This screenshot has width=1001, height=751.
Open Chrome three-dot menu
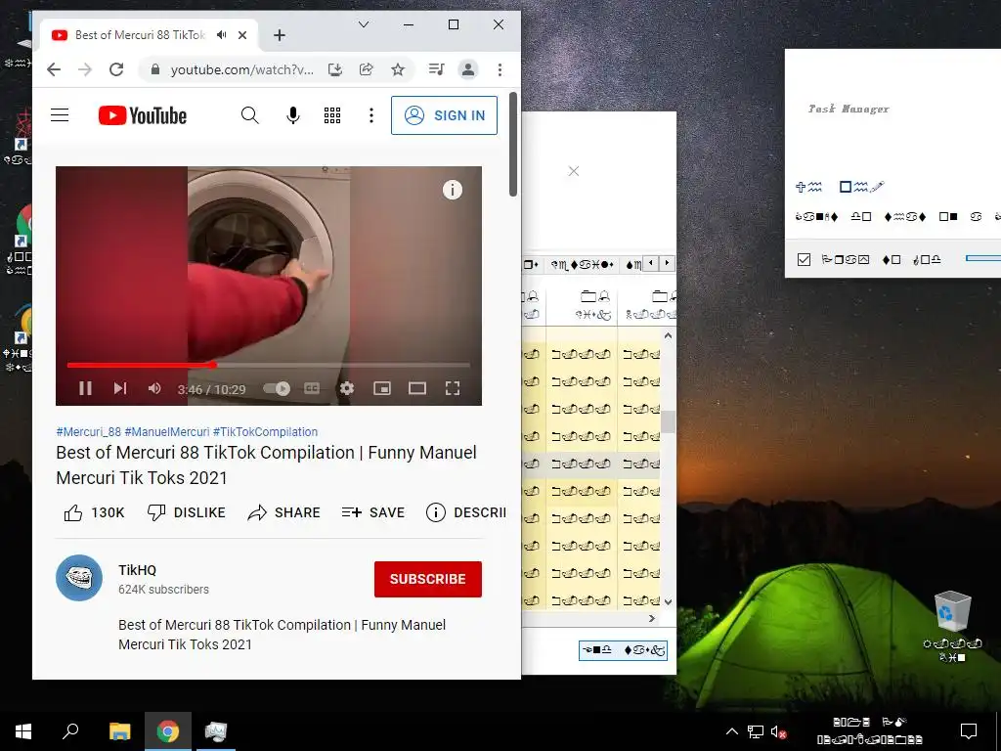[x=500, y=69]
